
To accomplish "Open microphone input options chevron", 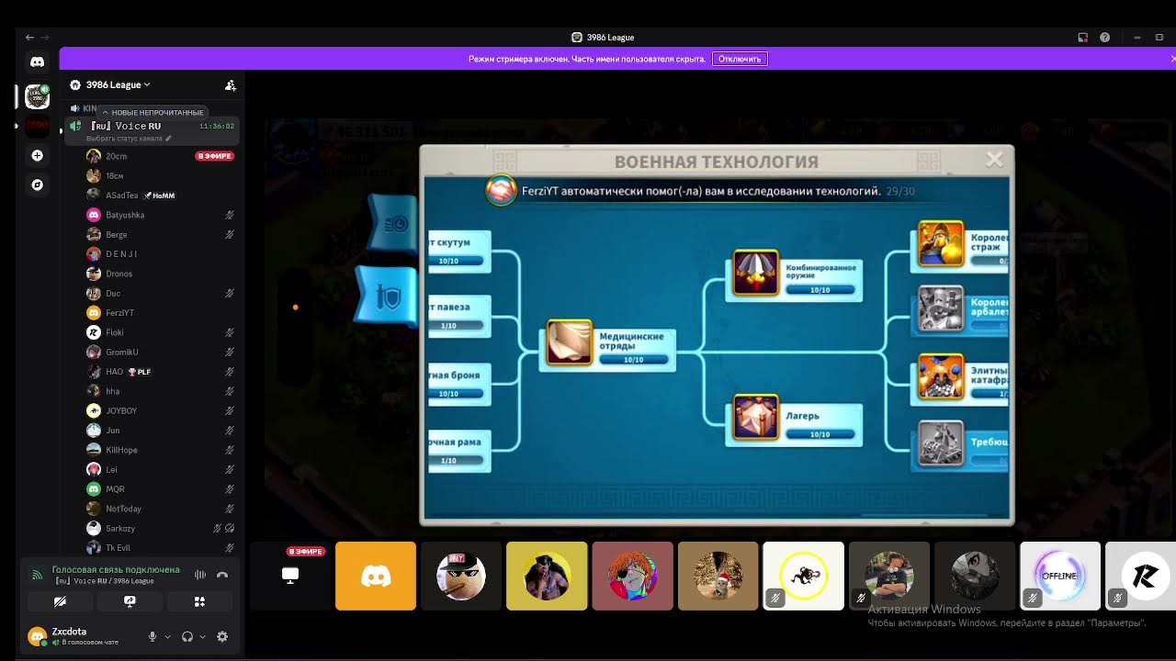I will (167, 636).
